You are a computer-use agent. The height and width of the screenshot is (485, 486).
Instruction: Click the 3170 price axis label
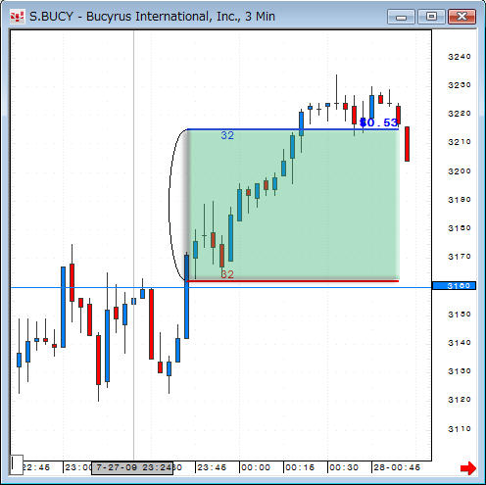click(460, 257)
